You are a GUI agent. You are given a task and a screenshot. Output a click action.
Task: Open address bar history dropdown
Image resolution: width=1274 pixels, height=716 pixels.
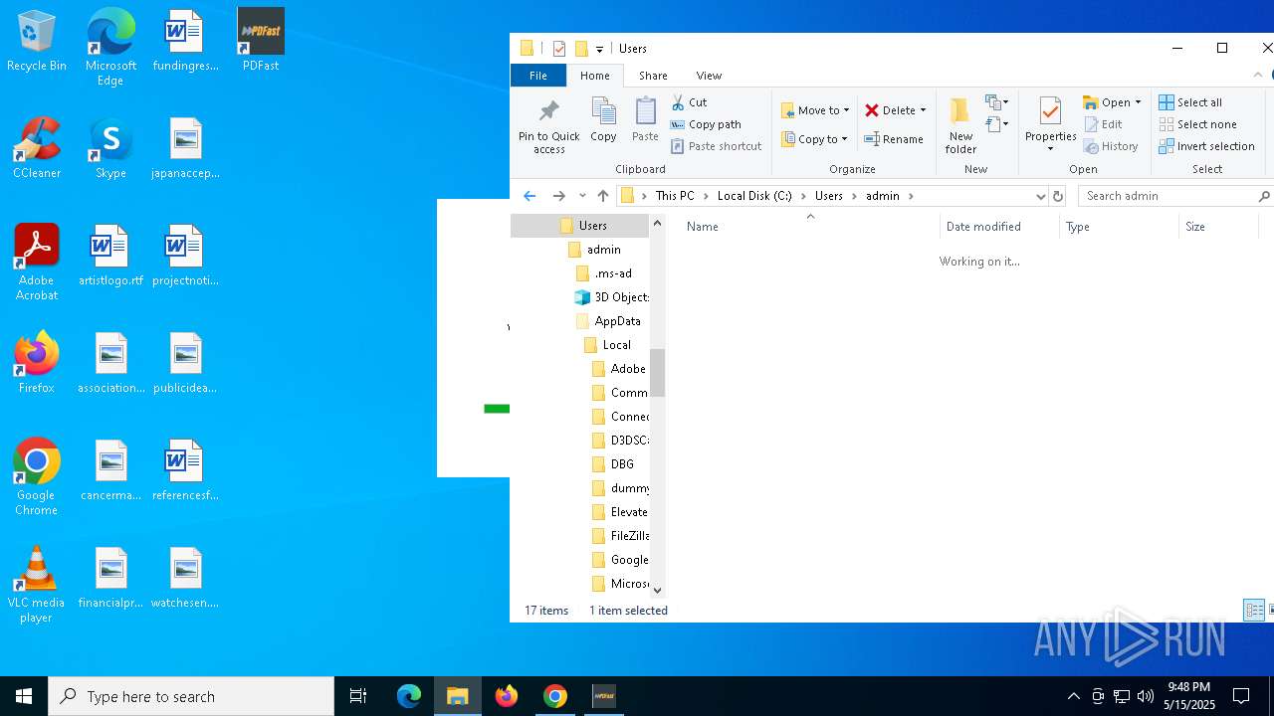(x=1040, y=196)
